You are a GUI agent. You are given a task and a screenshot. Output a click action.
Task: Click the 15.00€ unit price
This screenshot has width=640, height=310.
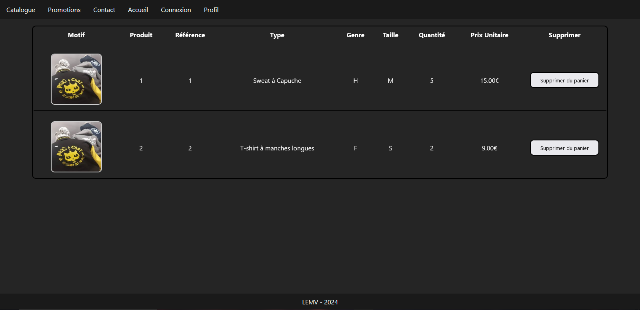tap(489, 81)
